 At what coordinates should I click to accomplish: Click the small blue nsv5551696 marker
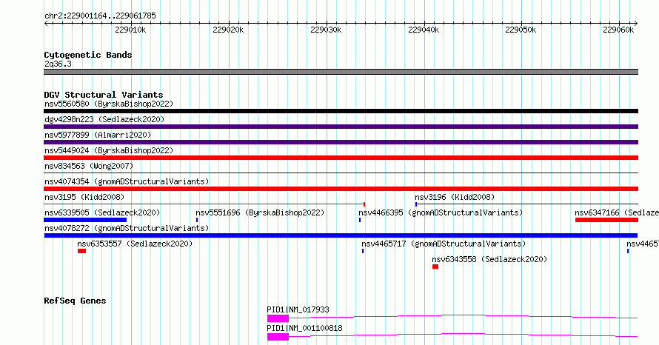click(x=197, y=220)
